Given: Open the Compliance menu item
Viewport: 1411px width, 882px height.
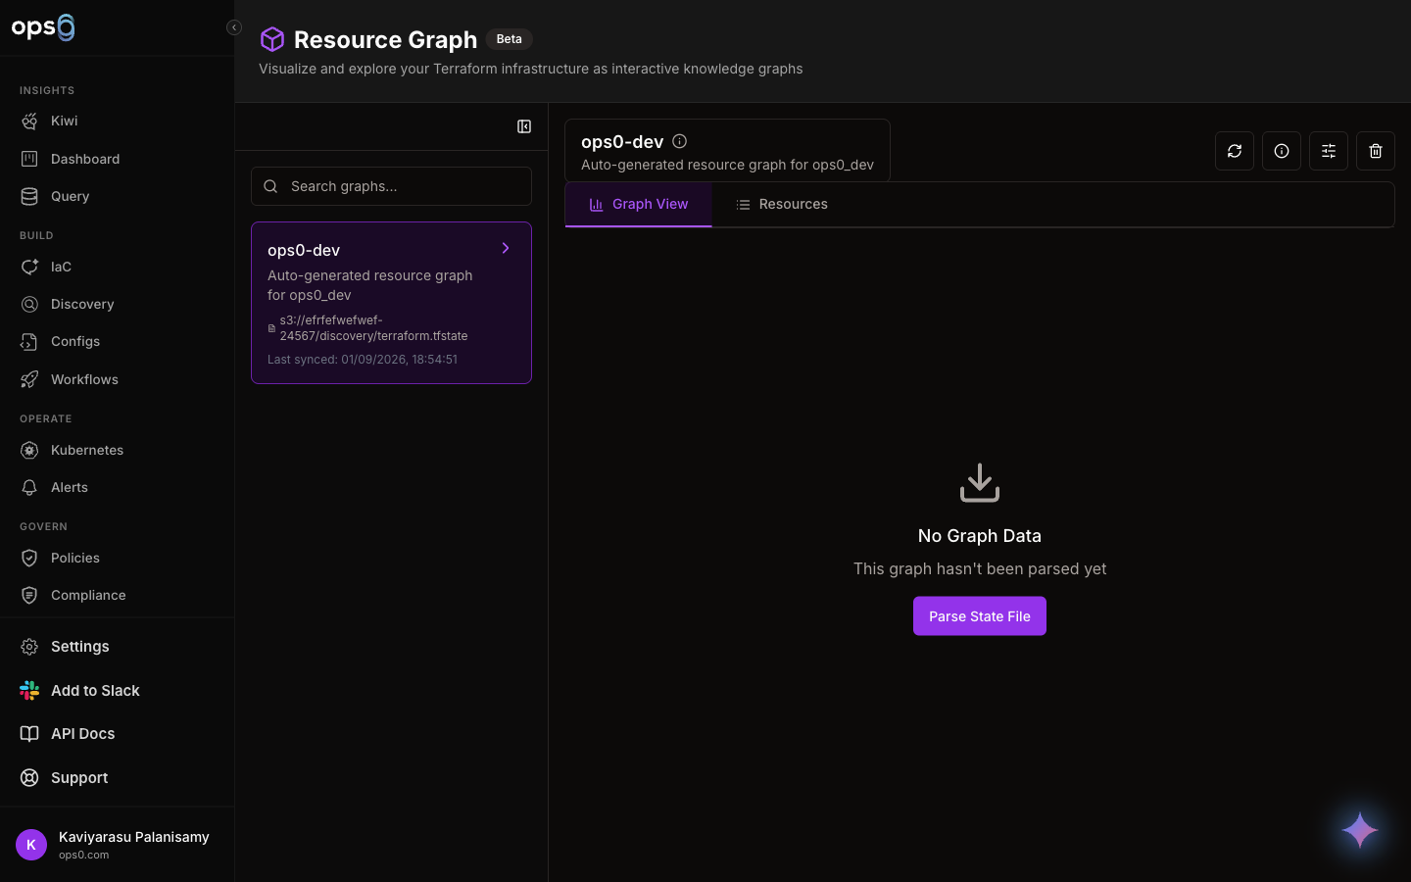Looking at the screenshot, I should tap(117, 595).
